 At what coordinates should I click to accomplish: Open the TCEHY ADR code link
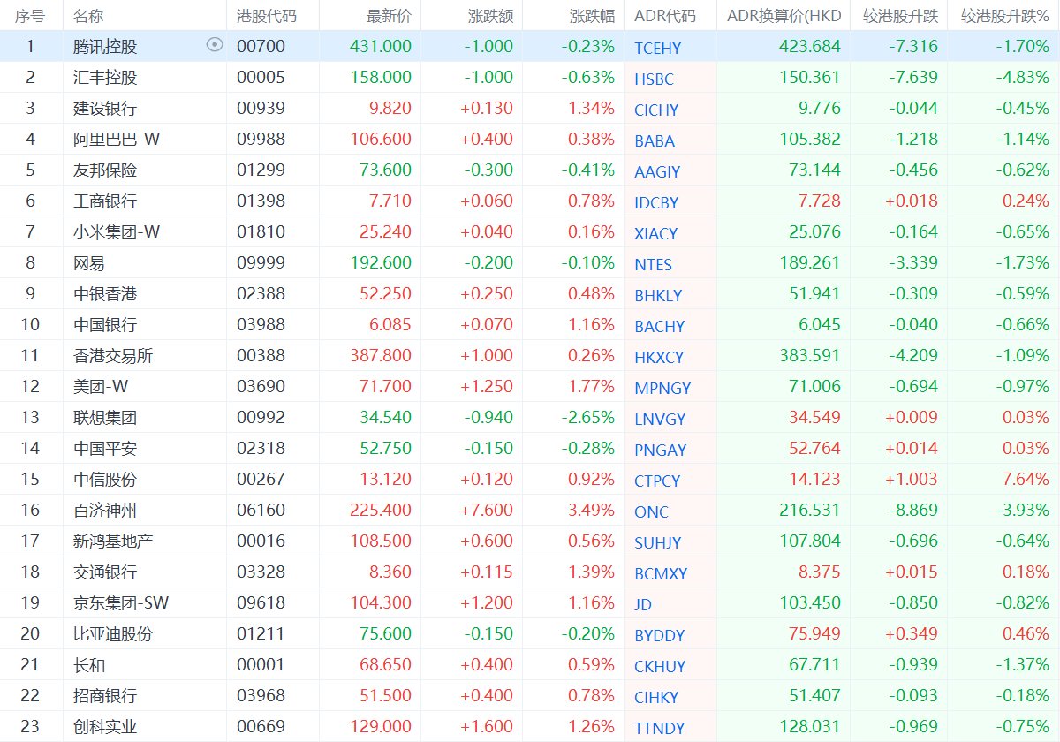658,48
